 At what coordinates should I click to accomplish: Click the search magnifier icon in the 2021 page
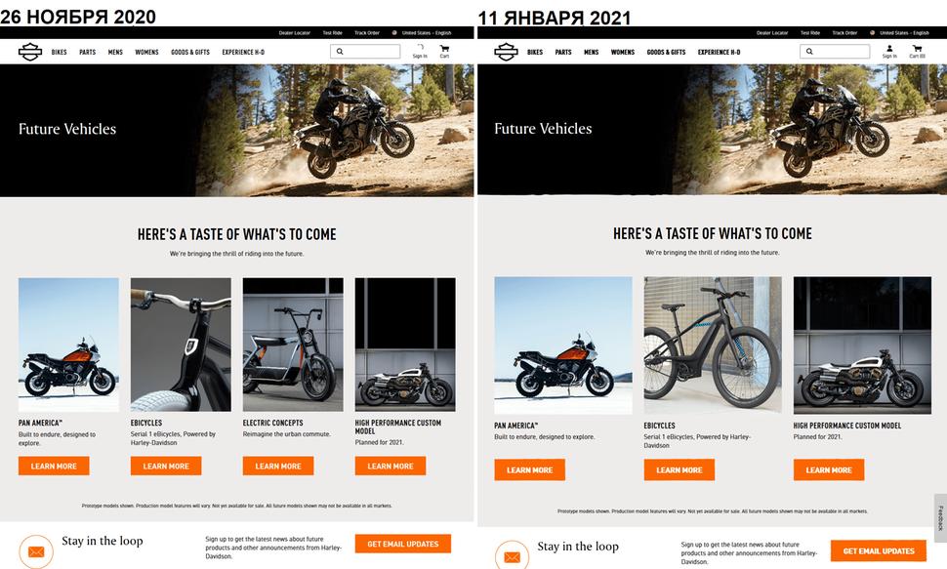[809, 52]
